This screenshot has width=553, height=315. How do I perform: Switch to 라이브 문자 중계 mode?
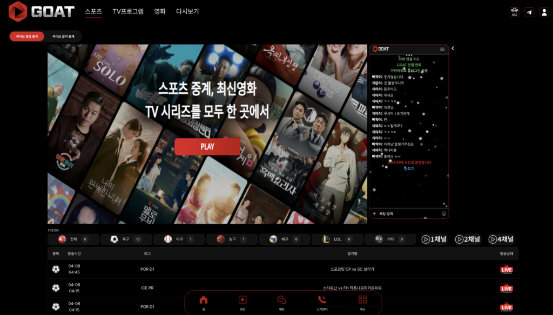pos(63,37)
